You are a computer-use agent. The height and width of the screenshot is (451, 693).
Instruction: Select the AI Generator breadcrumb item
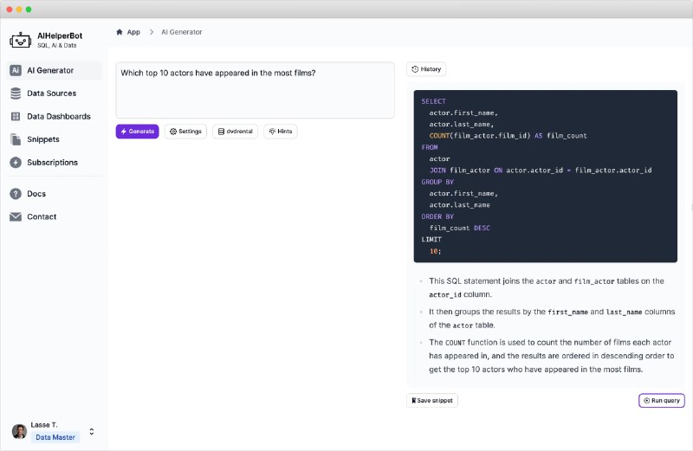[181, 32]
